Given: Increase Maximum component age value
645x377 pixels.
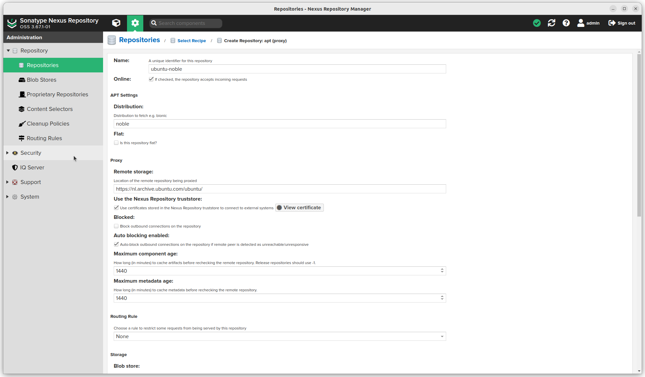Looking at the screenshot, I should [x=442, y=269].
